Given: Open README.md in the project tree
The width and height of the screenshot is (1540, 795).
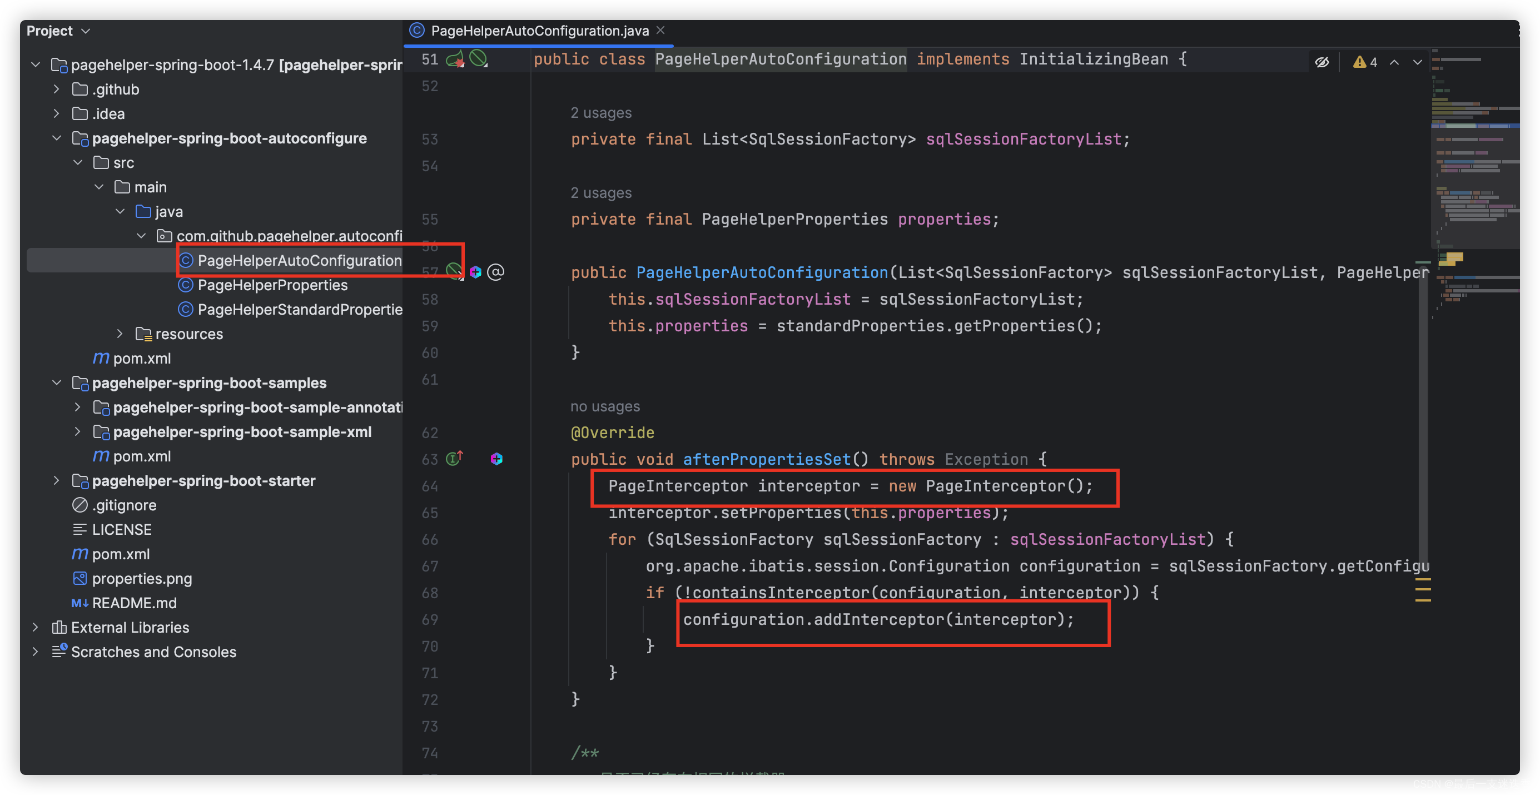Looking at the screenshot, I should 134,603.
